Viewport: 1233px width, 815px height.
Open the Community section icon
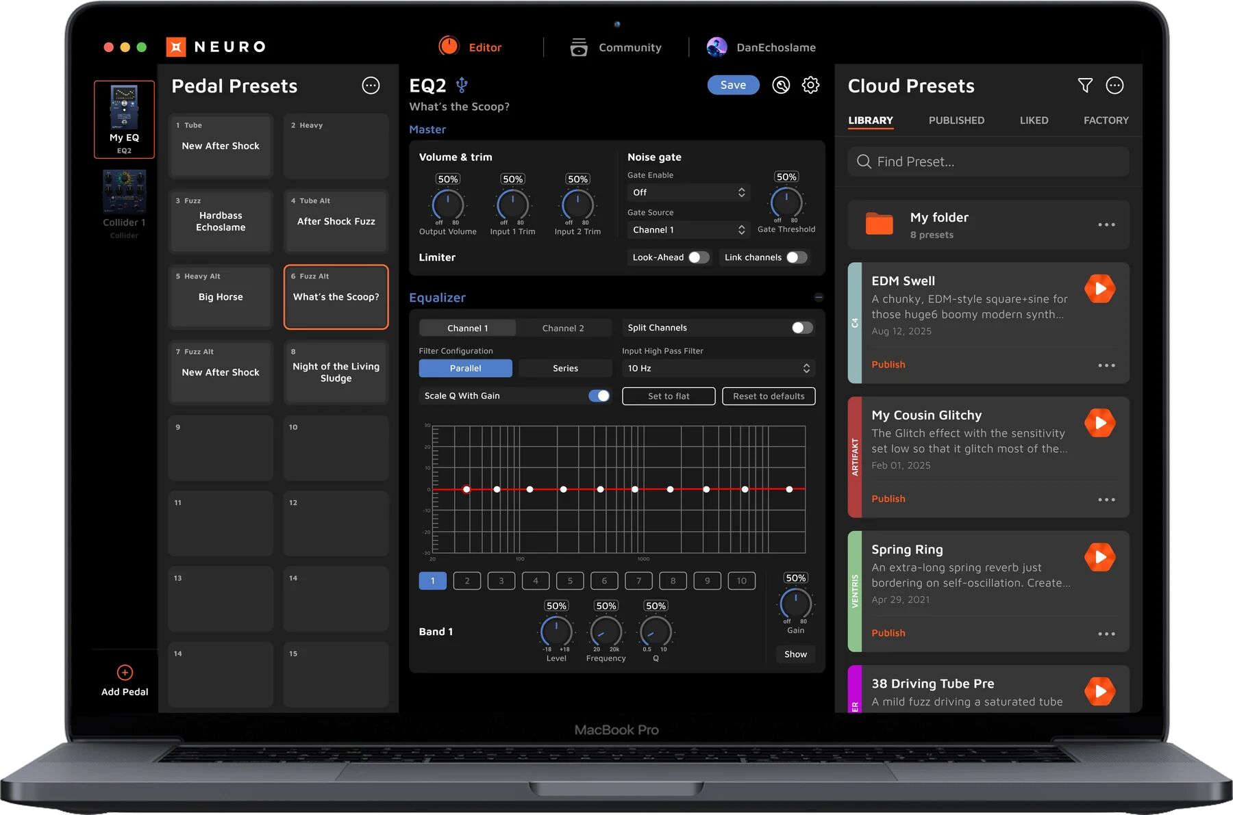coord(579,47)
